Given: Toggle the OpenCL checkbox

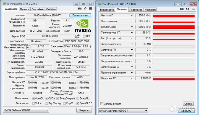Looking at the screenshot, I should (x=33, y=98).
